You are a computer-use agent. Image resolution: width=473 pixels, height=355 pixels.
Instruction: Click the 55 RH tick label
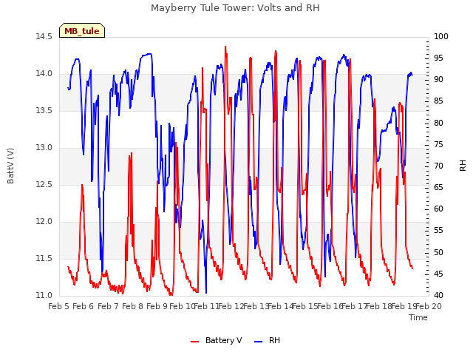click(438, 231)
